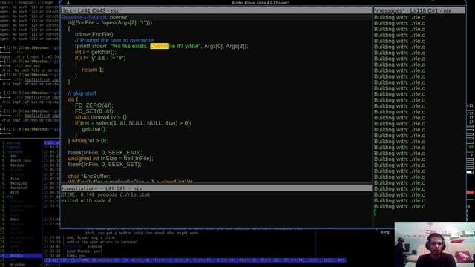The image size is (475, 267).
Task: Click the 'bless you' chat message
Action: pyautogui.click(x=76, y=256)
